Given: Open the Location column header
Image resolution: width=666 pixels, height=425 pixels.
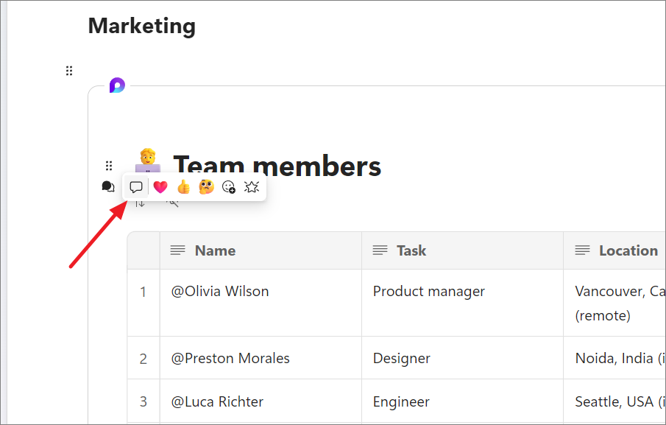Looking at the screenshot, I should click(628, 250).
